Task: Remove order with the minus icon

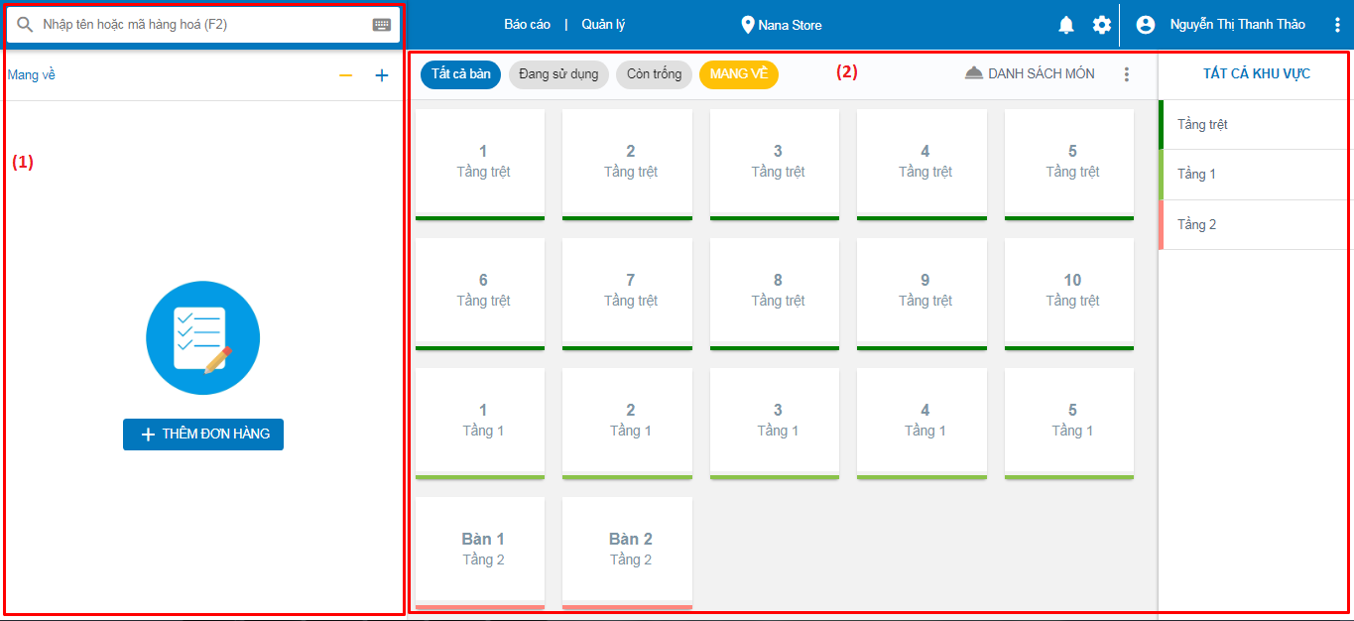Action: (x=345, y=75)
